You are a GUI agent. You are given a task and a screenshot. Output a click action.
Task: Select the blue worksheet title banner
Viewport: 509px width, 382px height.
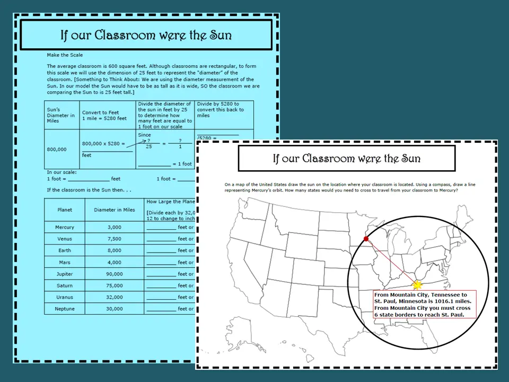pyautogui.click(x=146, y=35)
